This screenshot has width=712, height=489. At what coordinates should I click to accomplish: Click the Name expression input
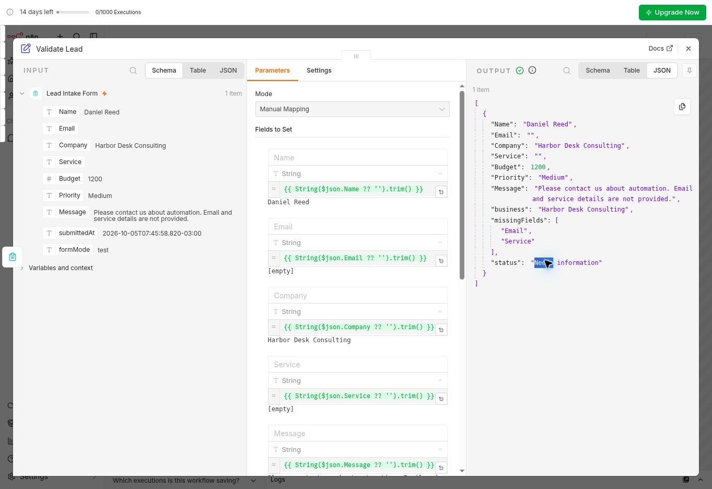357,189
